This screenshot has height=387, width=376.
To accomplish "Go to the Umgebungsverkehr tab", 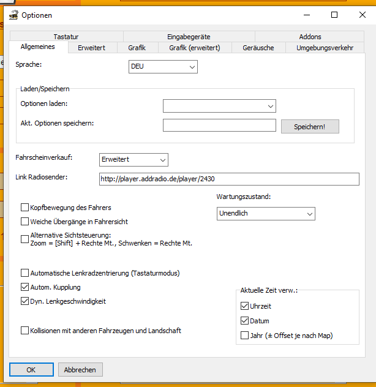I will [325, 47].
